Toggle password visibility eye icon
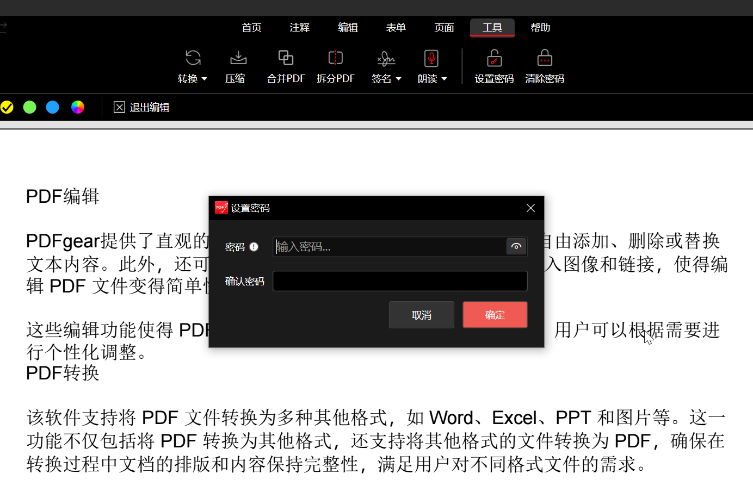753x486 pixels. click(516, 247)
